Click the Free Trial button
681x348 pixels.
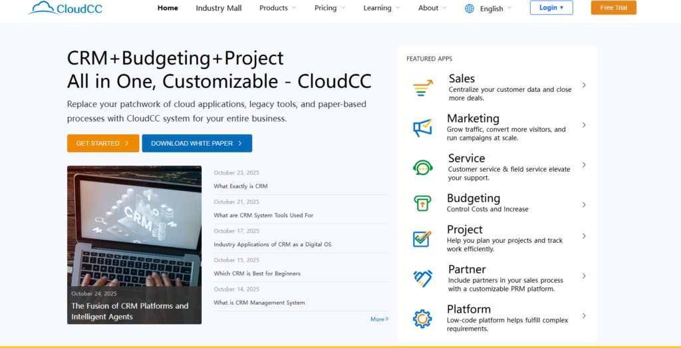613,8
